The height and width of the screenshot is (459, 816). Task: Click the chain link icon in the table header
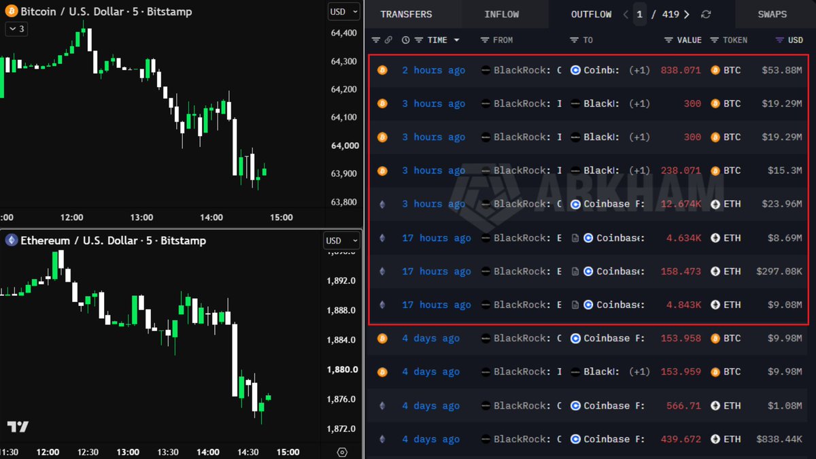388,40
